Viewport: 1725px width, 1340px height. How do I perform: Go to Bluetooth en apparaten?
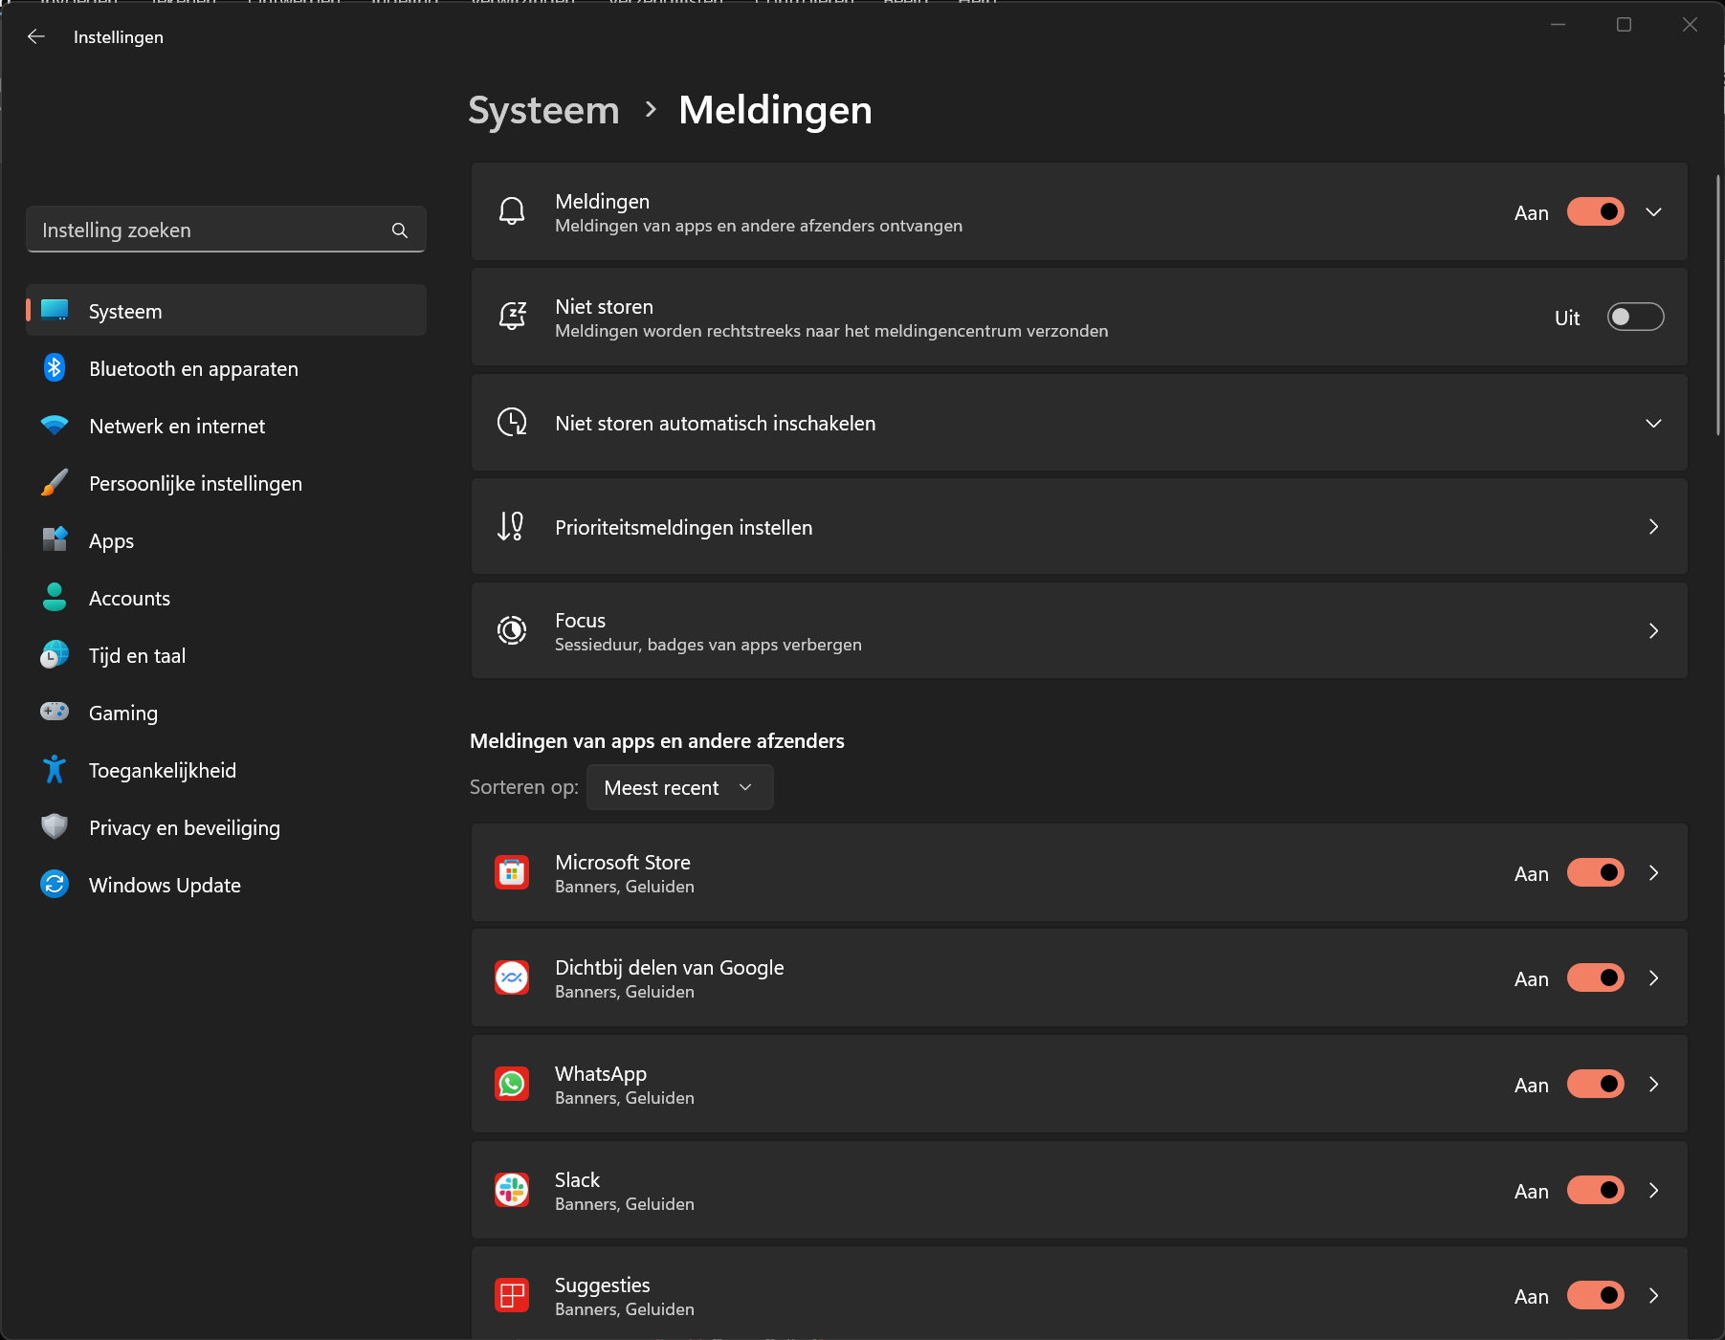[x=226, y=368]
